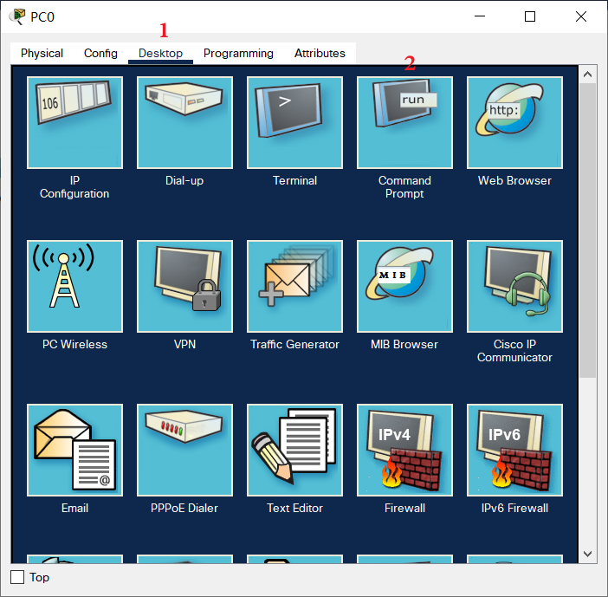Minimize the PC0 window
The image size is (608, 597).
coord(480,16)
